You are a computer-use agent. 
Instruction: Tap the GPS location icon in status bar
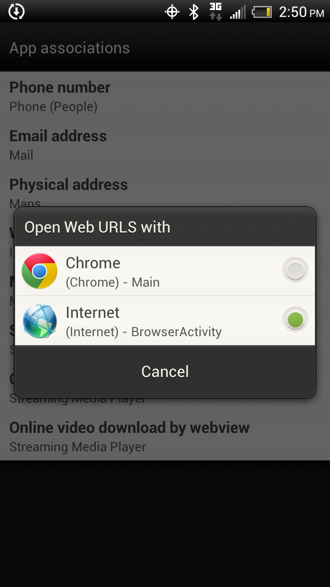tap(172, 12)
